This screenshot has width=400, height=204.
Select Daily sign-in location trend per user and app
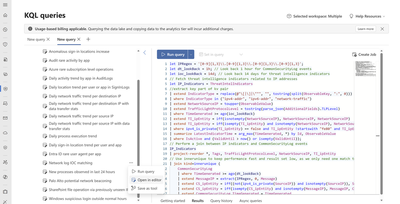pyautogui.click(x=85, y=145)
